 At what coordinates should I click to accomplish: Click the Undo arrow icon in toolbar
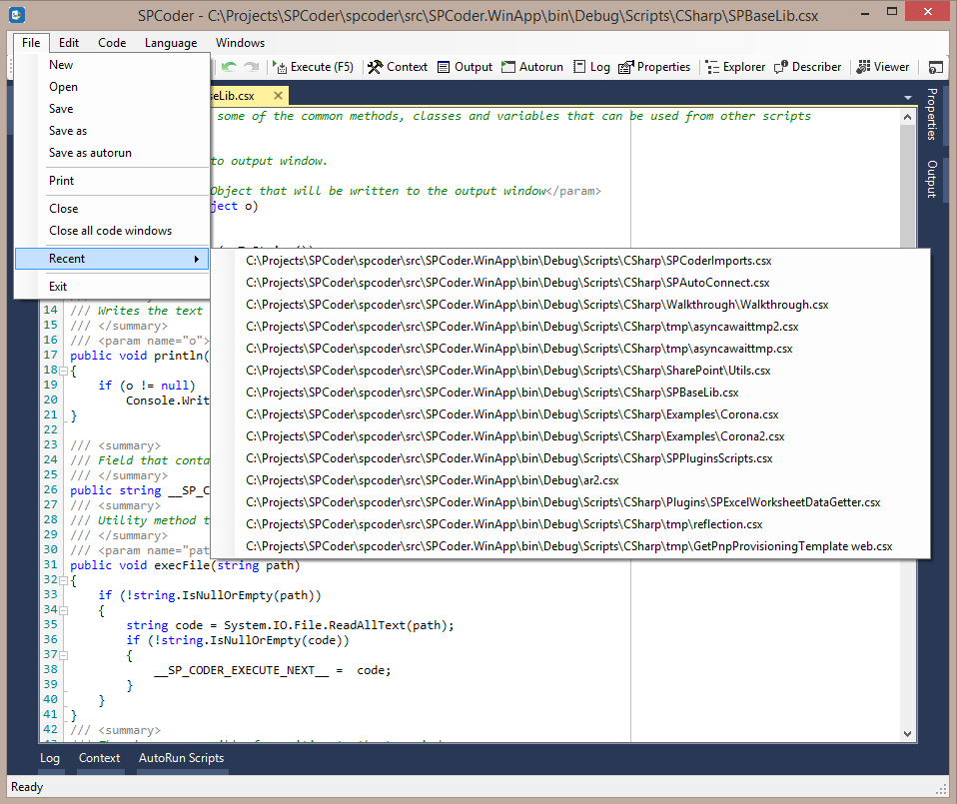point(229,67)
